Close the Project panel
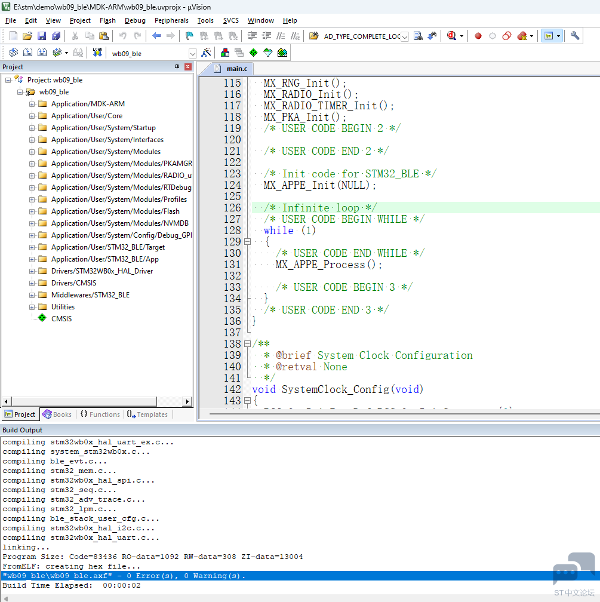This screenshot has height=602, width=600. (187, 67)
